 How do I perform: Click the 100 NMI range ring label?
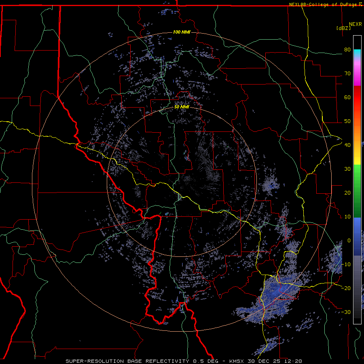pyautogui.click(x=182, y=32)
